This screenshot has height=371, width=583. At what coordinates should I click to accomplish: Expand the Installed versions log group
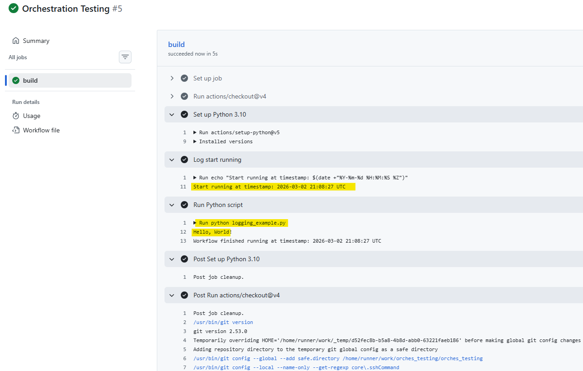[x=195, y=141]
